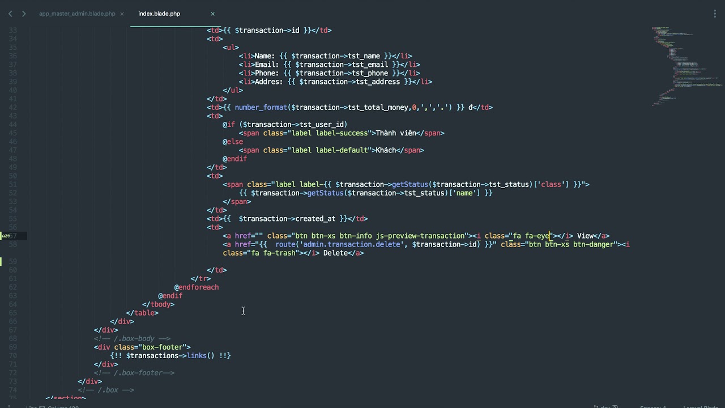Click created_at in the code
Screen dimensions: 725x408
click(x=315, y=219)
